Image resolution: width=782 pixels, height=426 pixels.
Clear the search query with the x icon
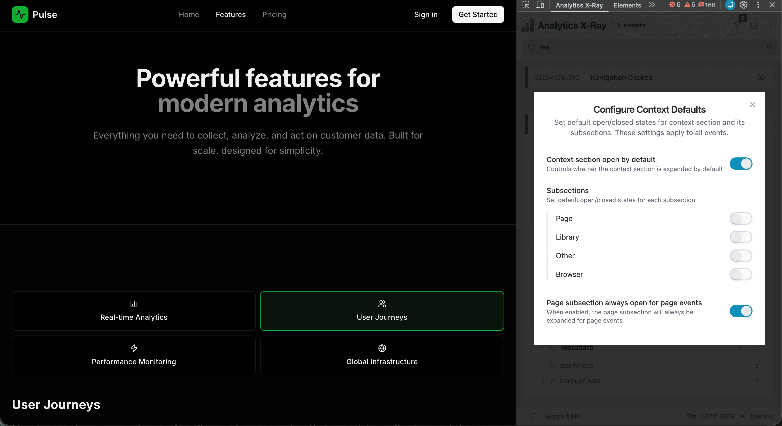click(770, 47)
